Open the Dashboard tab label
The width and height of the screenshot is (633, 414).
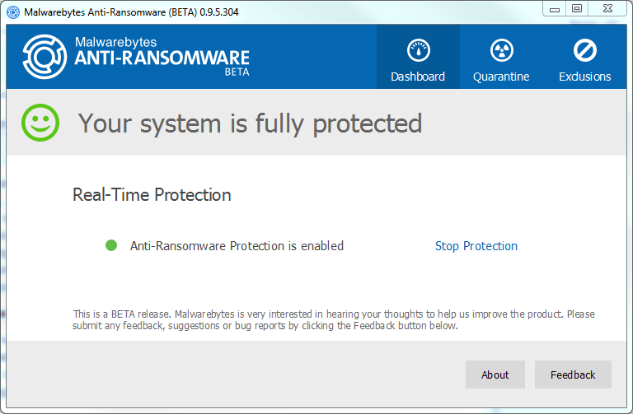click(x=418, y=77)
